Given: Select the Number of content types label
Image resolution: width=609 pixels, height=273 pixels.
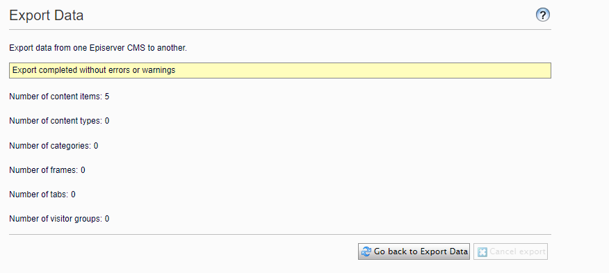Looking at the screenshot, I should click(x=56, y=121).
